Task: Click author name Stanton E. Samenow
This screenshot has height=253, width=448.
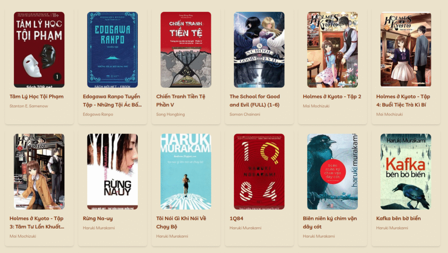Action: [x=28, y=106]
